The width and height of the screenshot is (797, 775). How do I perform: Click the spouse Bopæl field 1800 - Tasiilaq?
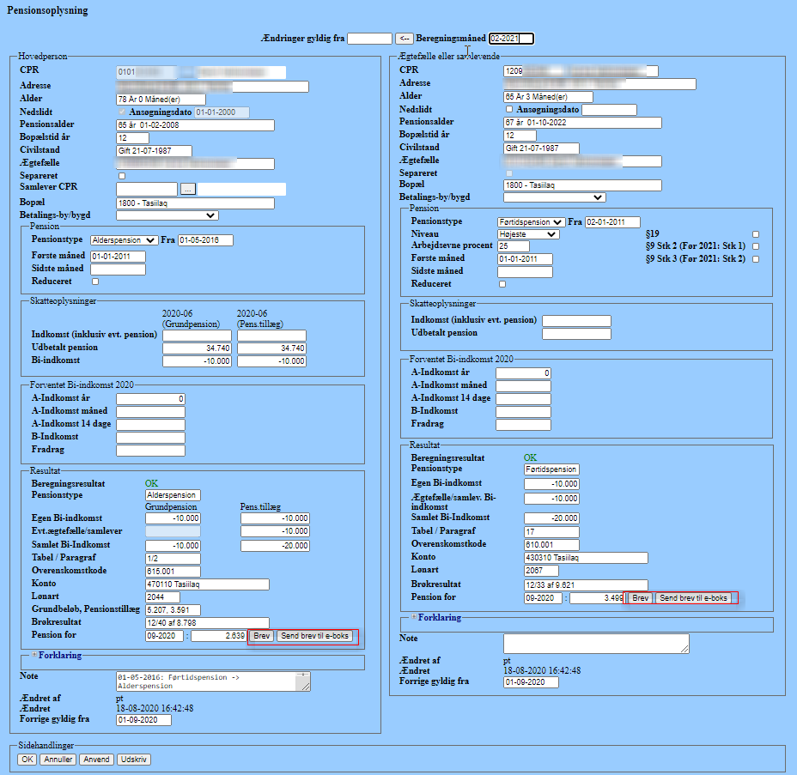(582, 185)
